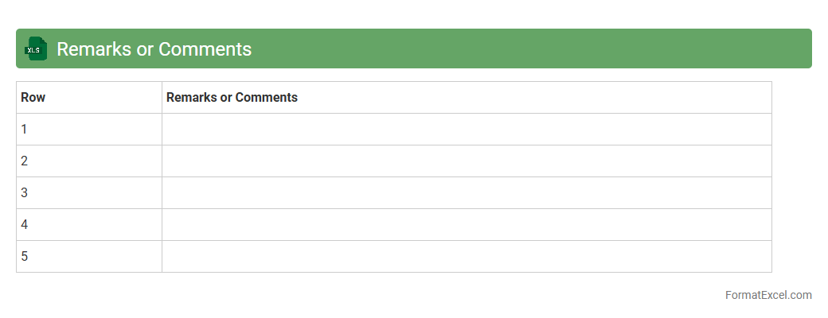
Task: Select the row number 1 cell
Action: tap(88, 130)
